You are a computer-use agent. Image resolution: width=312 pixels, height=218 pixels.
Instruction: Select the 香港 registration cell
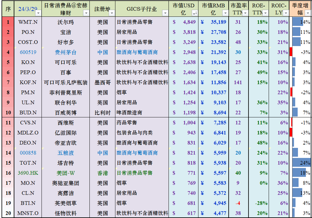pyautogui.click(x=103, y=173)
